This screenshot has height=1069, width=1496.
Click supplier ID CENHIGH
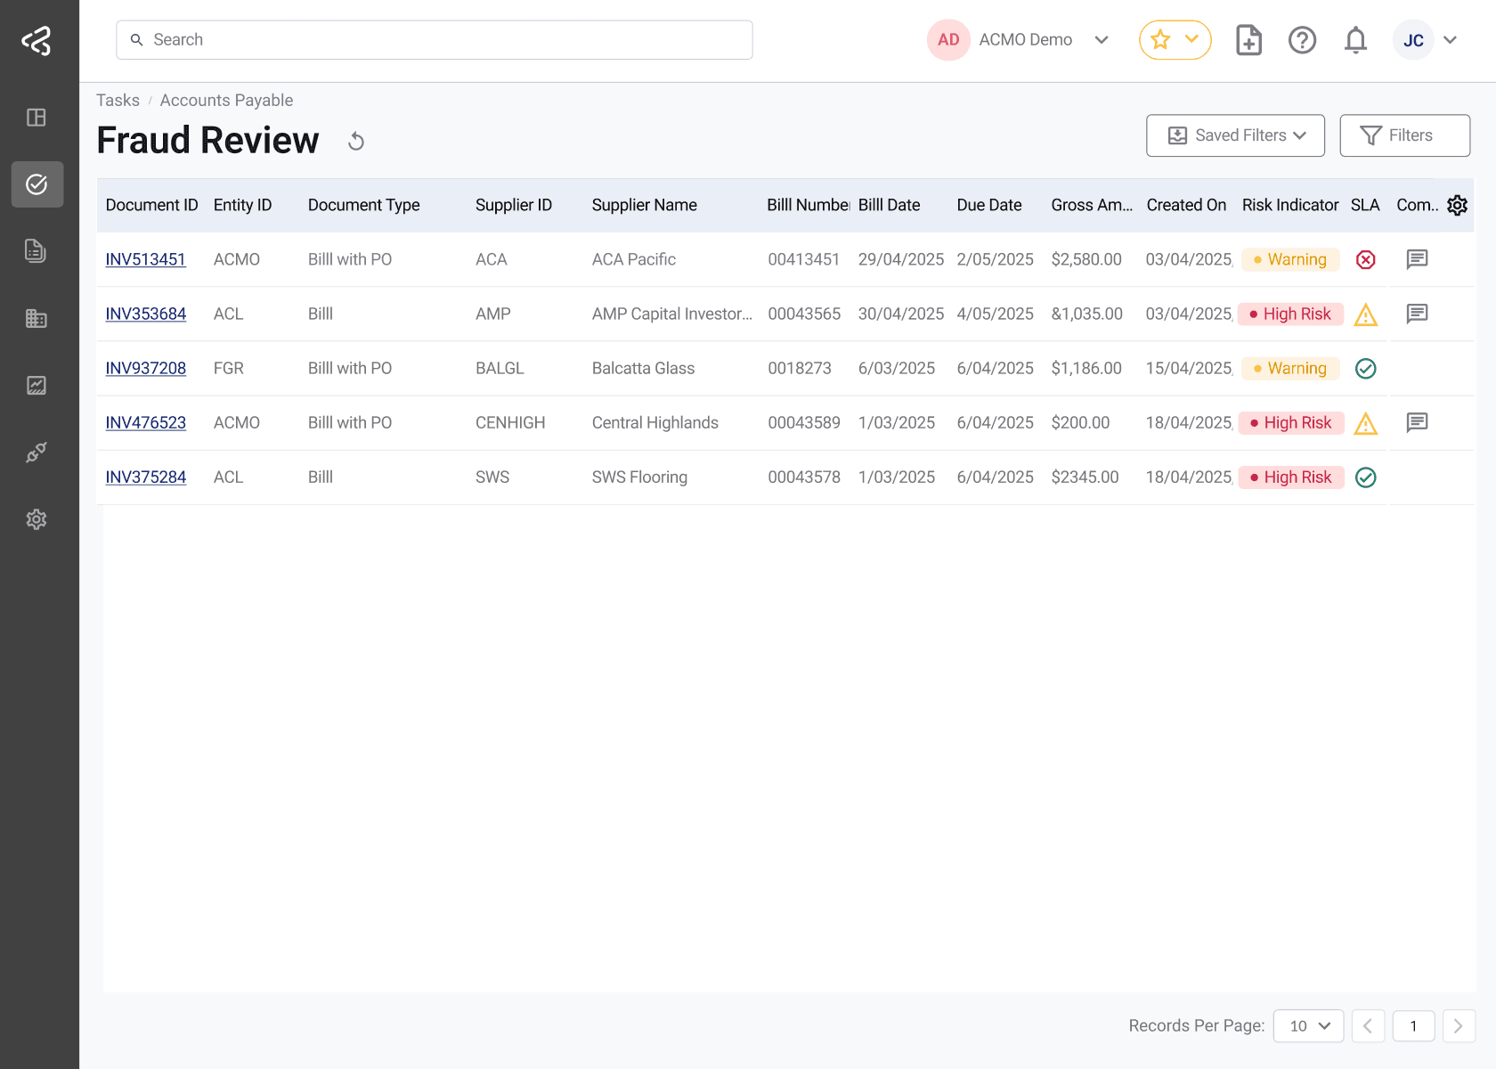point(509,422)
